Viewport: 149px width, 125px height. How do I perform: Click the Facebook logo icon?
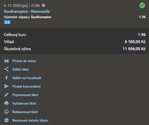pyautogui.click(x=7, y=78)
